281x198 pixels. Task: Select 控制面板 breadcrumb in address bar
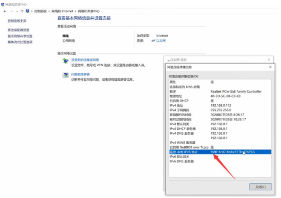pos(40,11)
